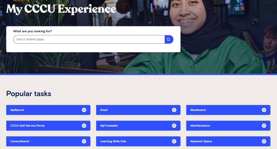This screenshot has height=149, width=277.
Task: Click external link icon on Learning Skills Hub
Action: tap(174, 141)
